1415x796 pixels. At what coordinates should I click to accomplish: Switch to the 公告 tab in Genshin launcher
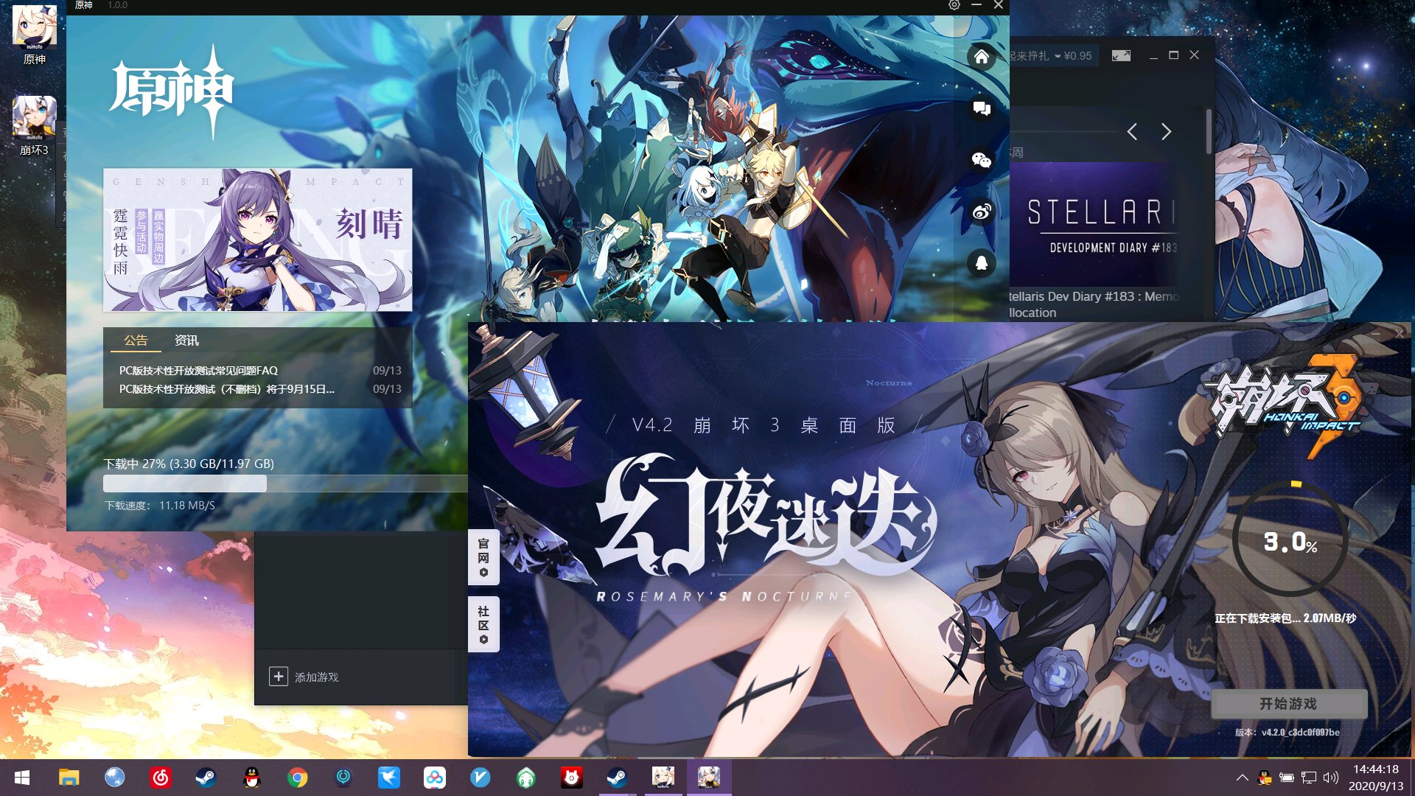[x=136, y=341]
